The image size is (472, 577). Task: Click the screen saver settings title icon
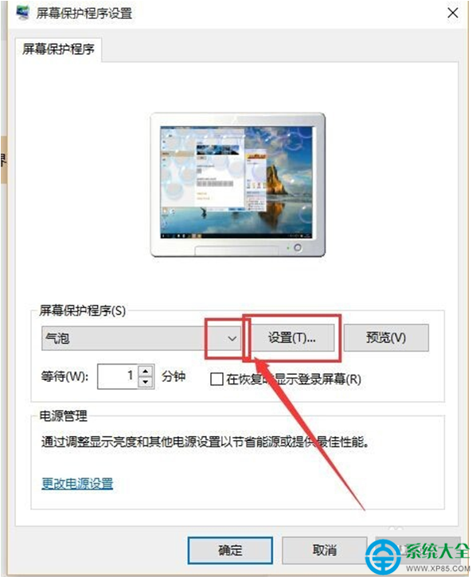(23, 13)
